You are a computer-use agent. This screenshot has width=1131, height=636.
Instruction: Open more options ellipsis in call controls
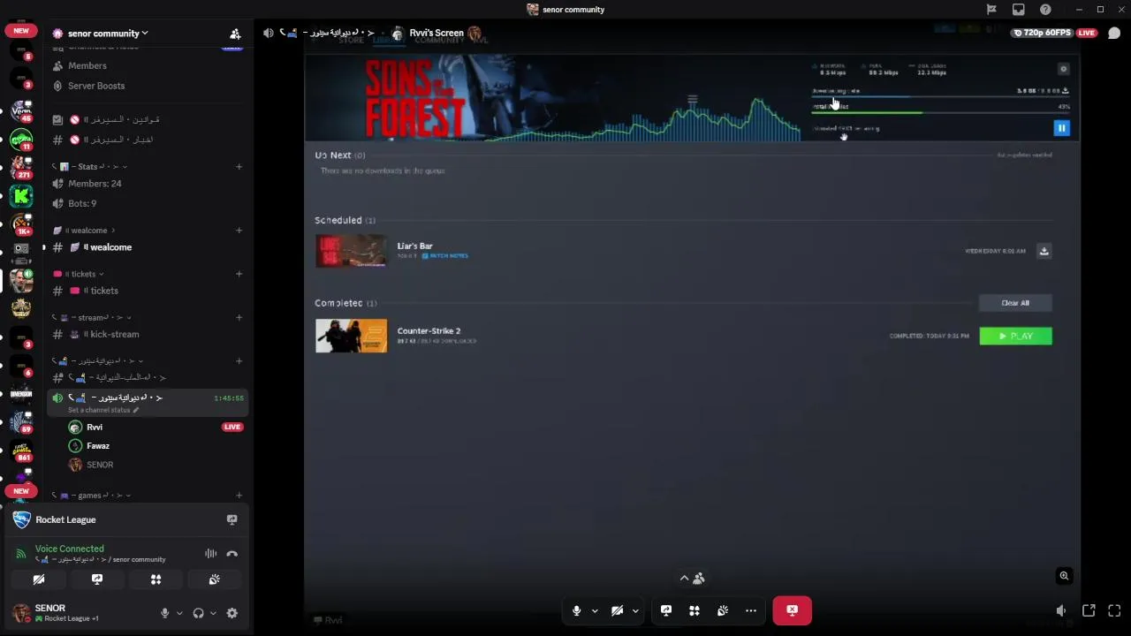tap(751, 610)
